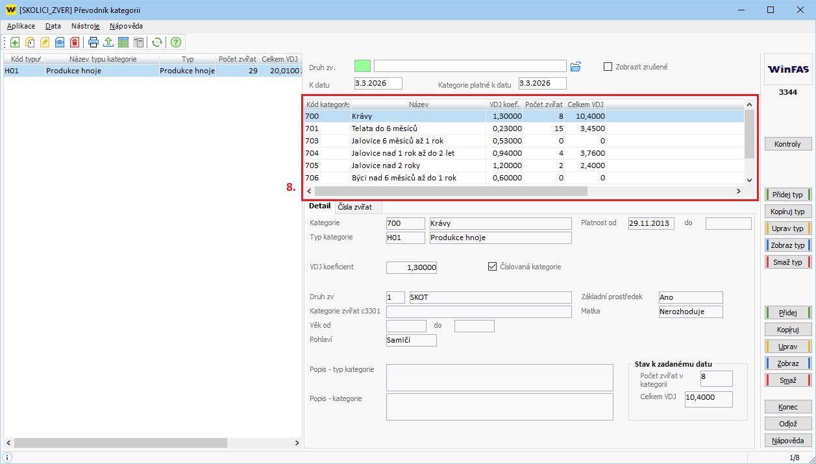816x464 pixels.
Task: Click the export upload arrow icon
Action: point(108,43)
